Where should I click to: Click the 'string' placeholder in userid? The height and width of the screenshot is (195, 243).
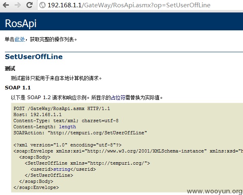coord(62,169)
